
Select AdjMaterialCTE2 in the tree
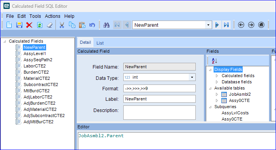(x=40, y=109)
